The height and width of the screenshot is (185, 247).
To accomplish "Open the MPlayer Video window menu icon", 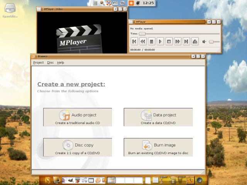I will tap(39, 9).
